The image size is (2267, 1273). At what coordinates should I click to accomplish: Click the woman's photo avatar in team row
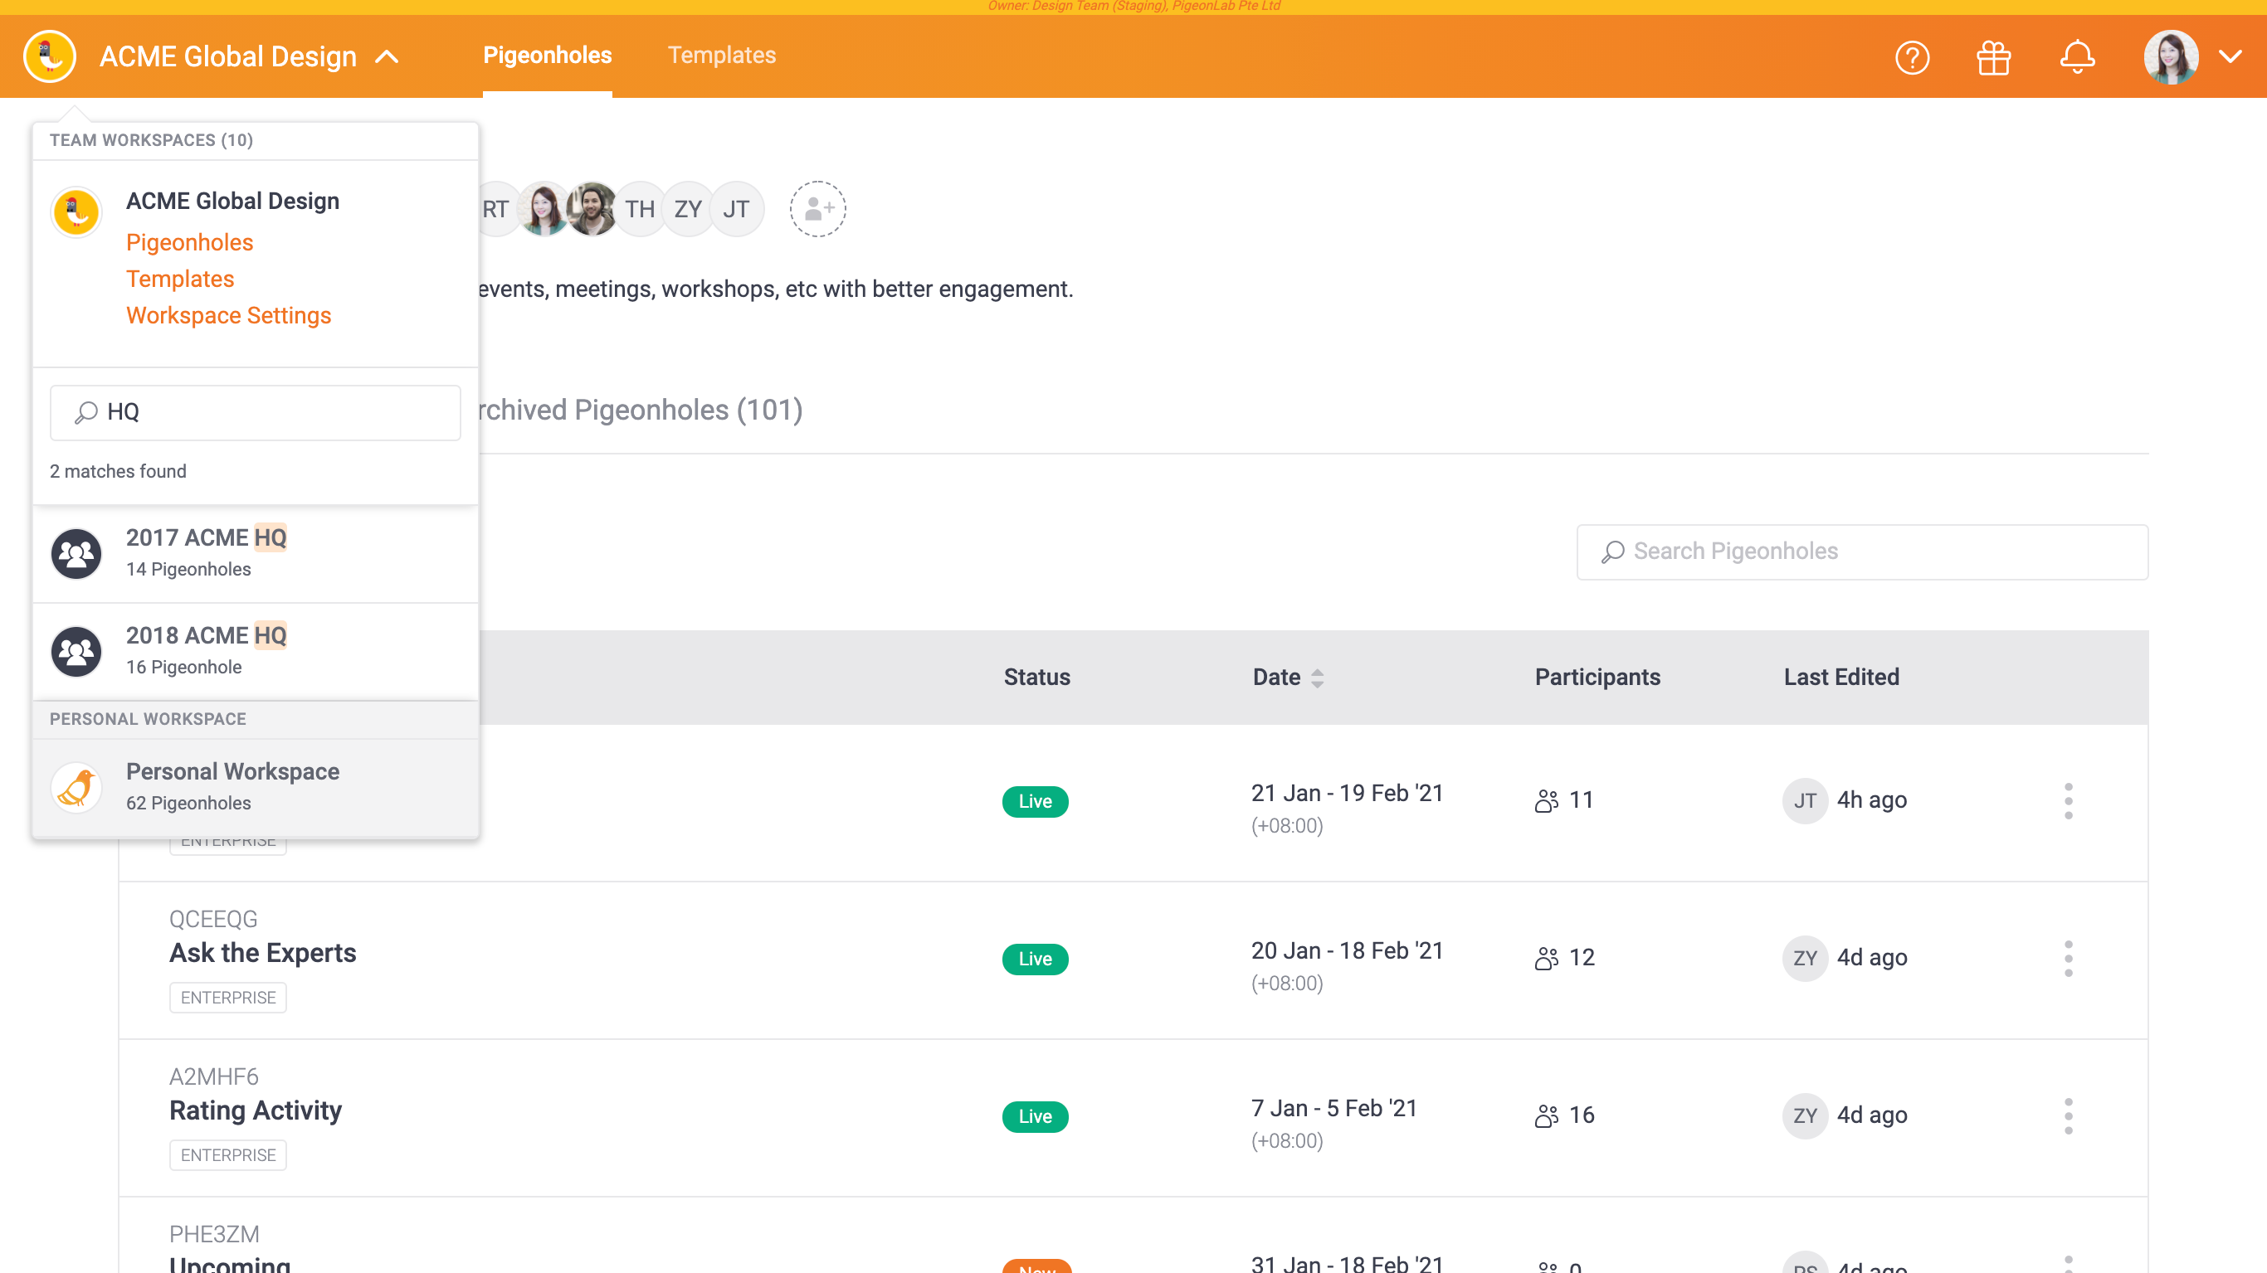[544, 209]
